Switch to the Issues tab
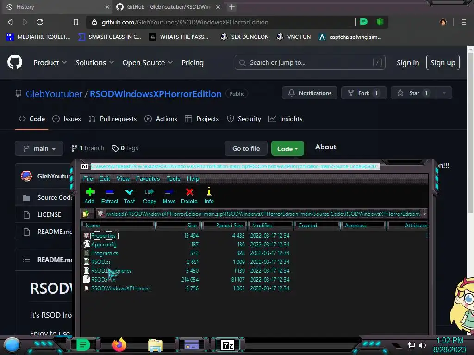This screenshot has width=474, height=355. click(x=67, y=119)
